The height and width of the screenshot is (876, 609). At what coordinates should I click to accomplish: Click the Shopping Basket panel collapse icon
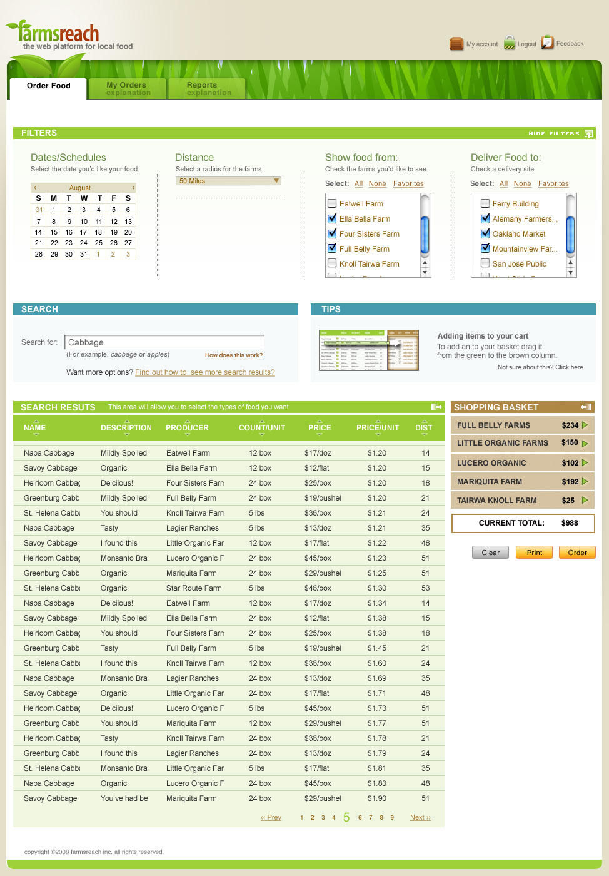pos(586,407)
